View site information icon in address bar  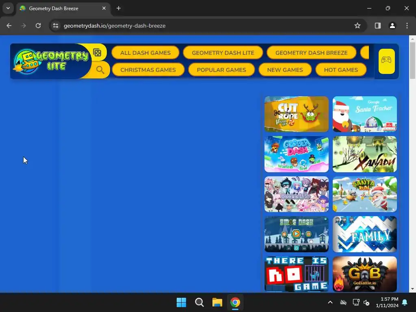(56, 26)
